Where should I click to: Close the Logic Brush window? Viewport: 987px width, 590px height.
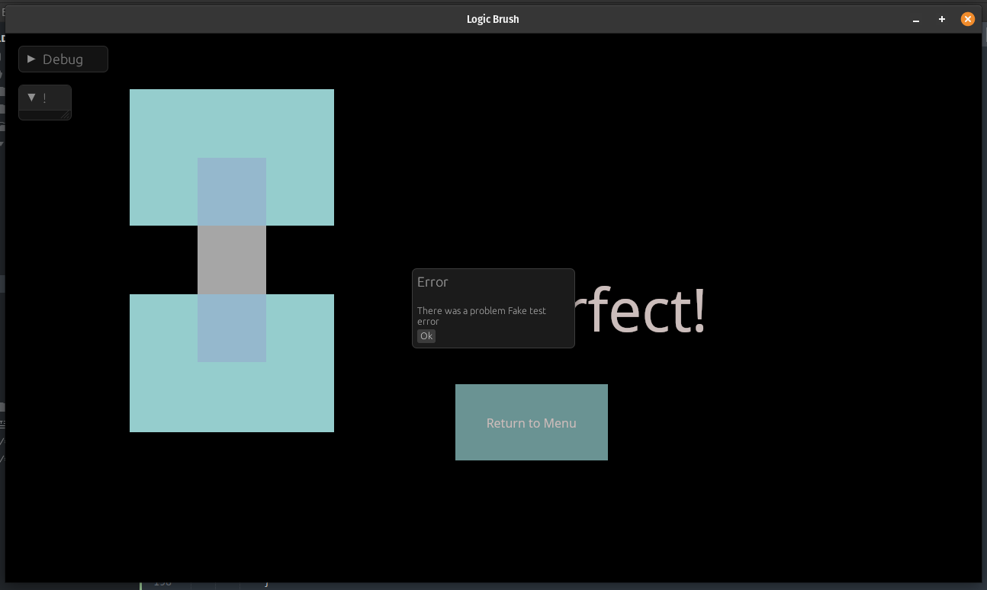click(x=968, y=19)
